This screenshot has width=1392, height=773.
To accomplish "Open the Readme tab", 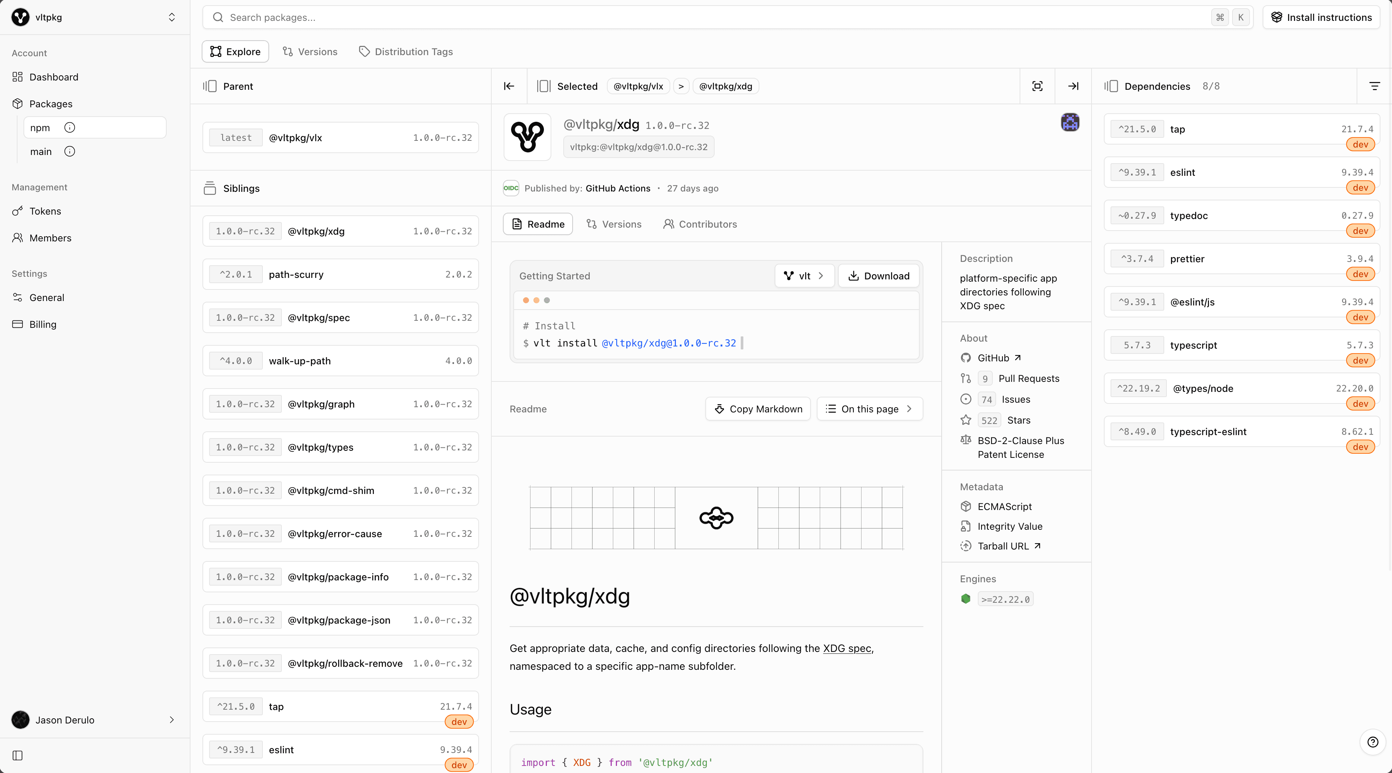I will pos(538,224).
